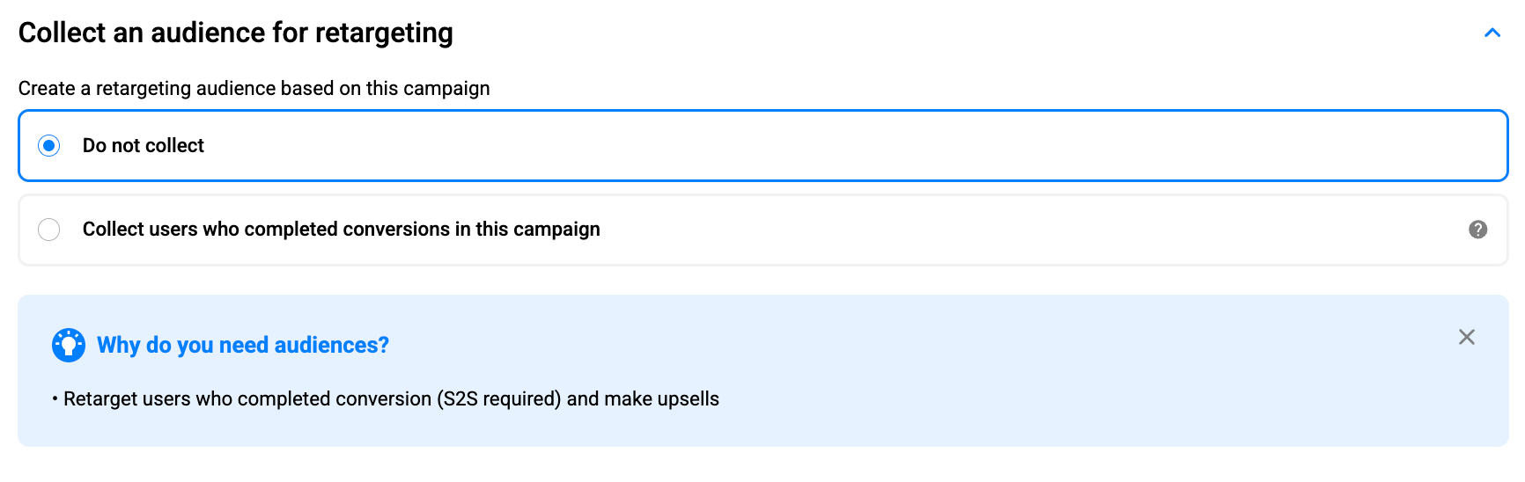Click the "Why do you need audiences?" heading

pyautogui.click(x=243, y=345)
